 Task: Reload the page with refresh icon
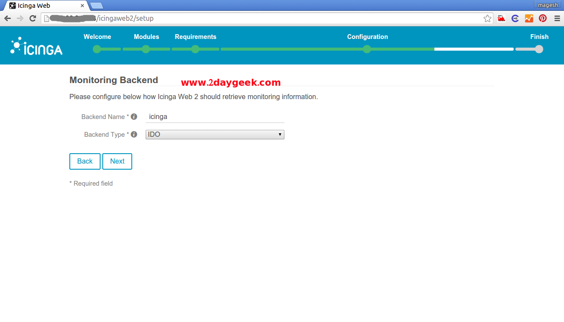coord(33,18)
